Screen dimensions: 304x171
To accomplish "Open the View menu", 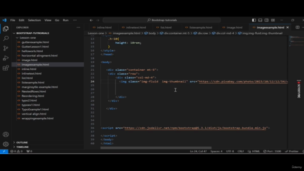I will 47,20.
